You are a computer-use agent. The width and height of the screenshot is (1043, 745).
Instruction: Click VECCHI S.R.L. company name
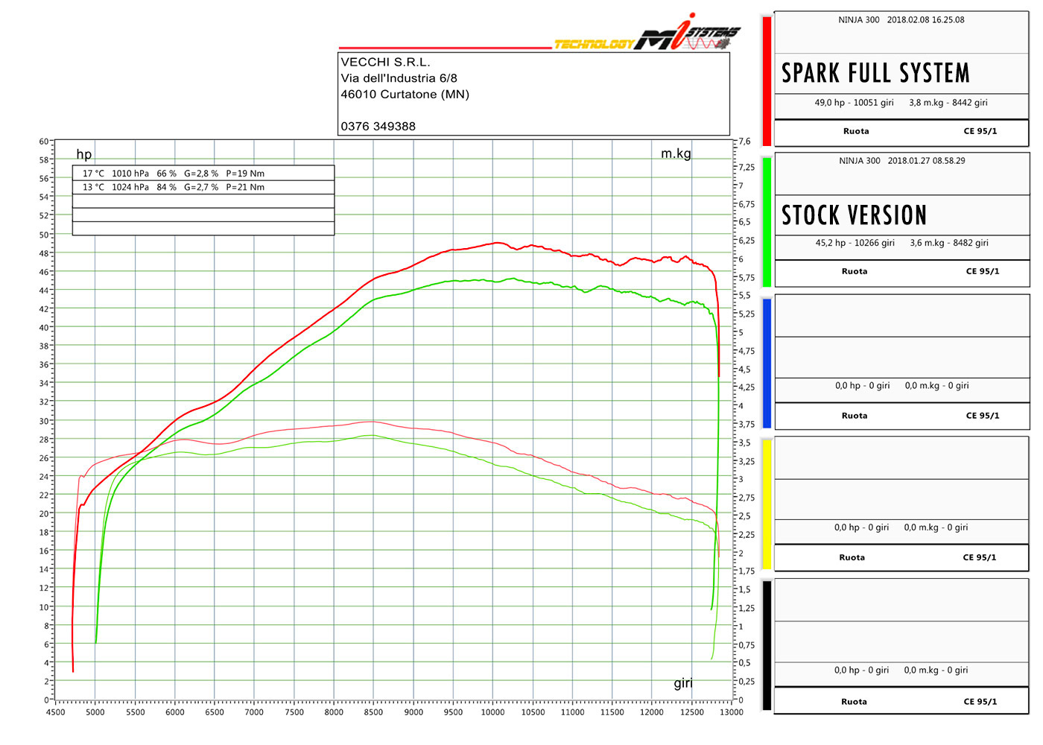click(x=385, y=63)
